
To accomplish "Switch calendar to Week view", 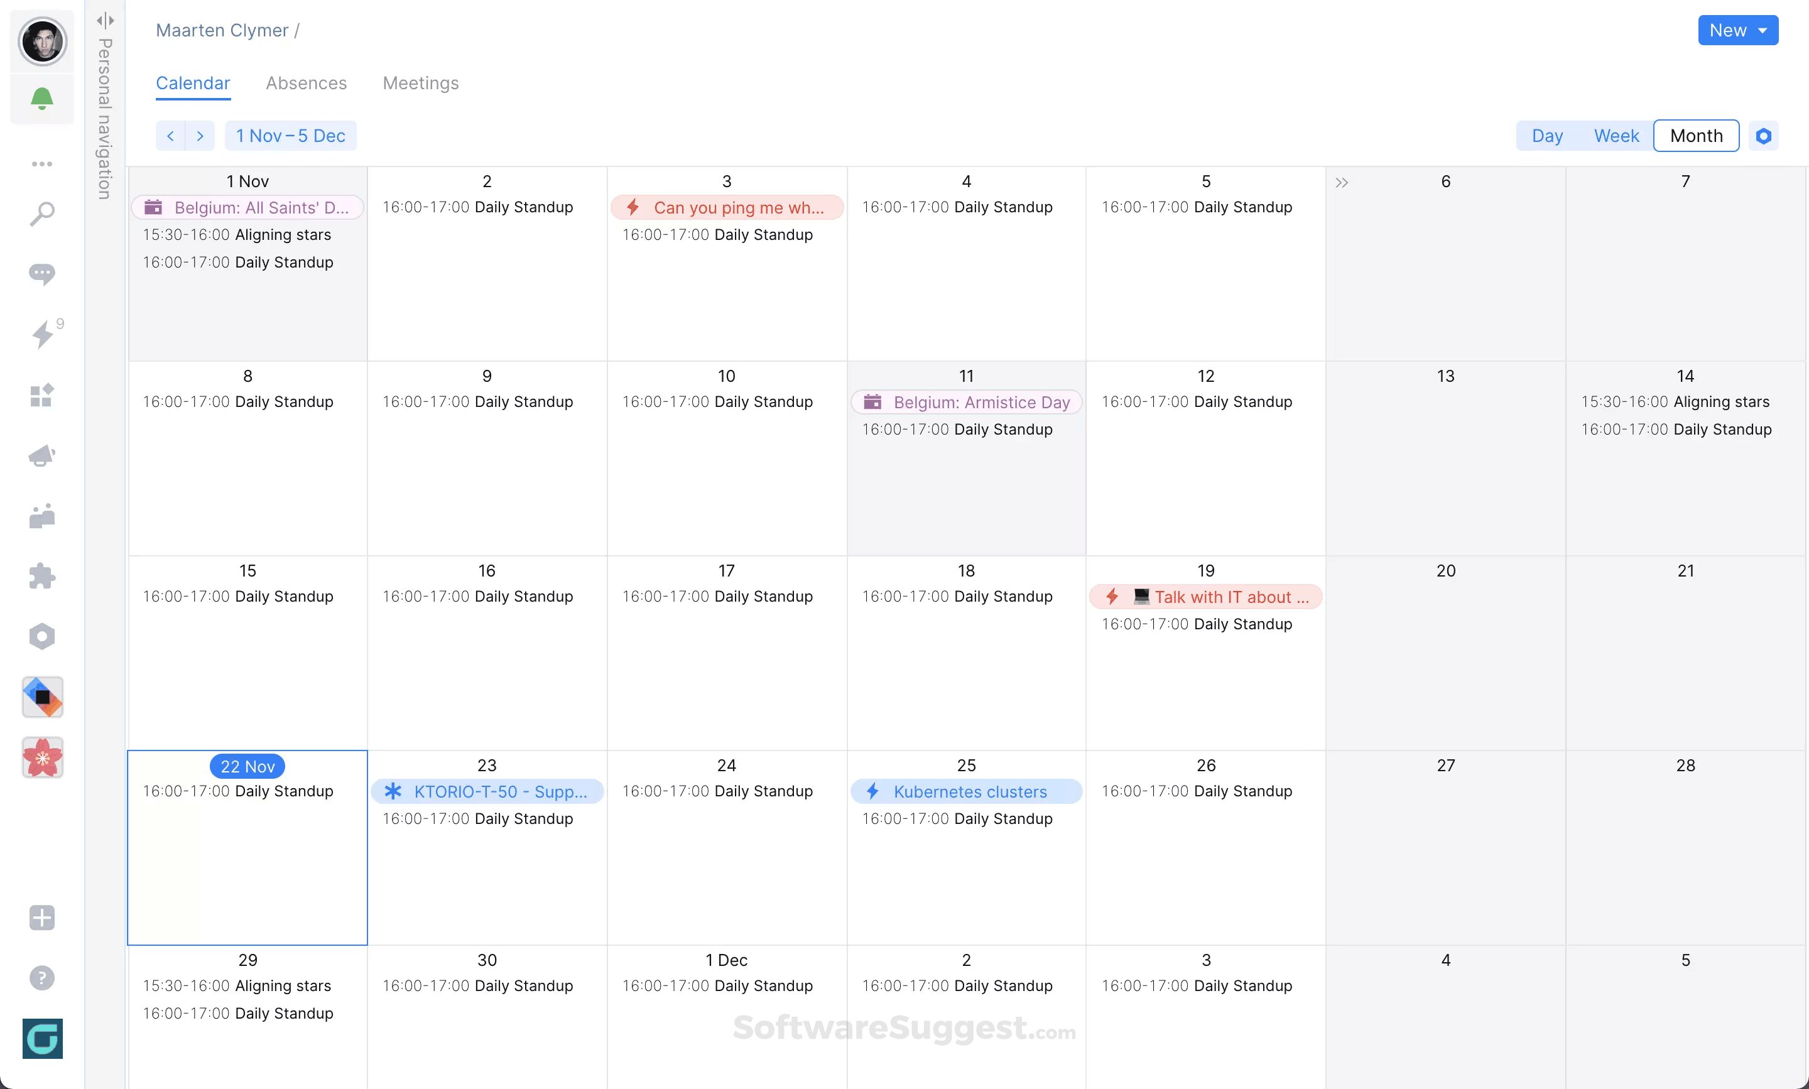I will [x=1616, y=136].
